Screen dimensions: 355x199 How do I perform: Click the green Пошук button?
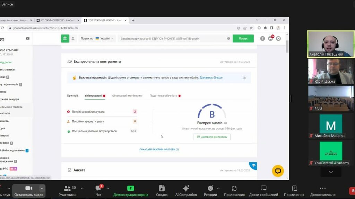tap(243, 39)
